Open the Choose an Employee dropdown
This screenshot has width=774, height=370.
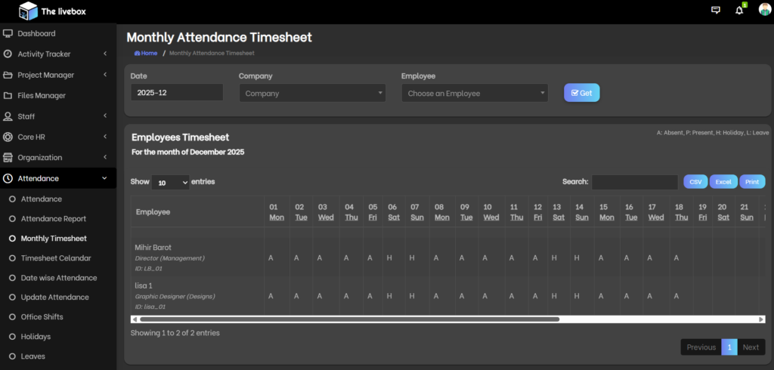point(474,94)
